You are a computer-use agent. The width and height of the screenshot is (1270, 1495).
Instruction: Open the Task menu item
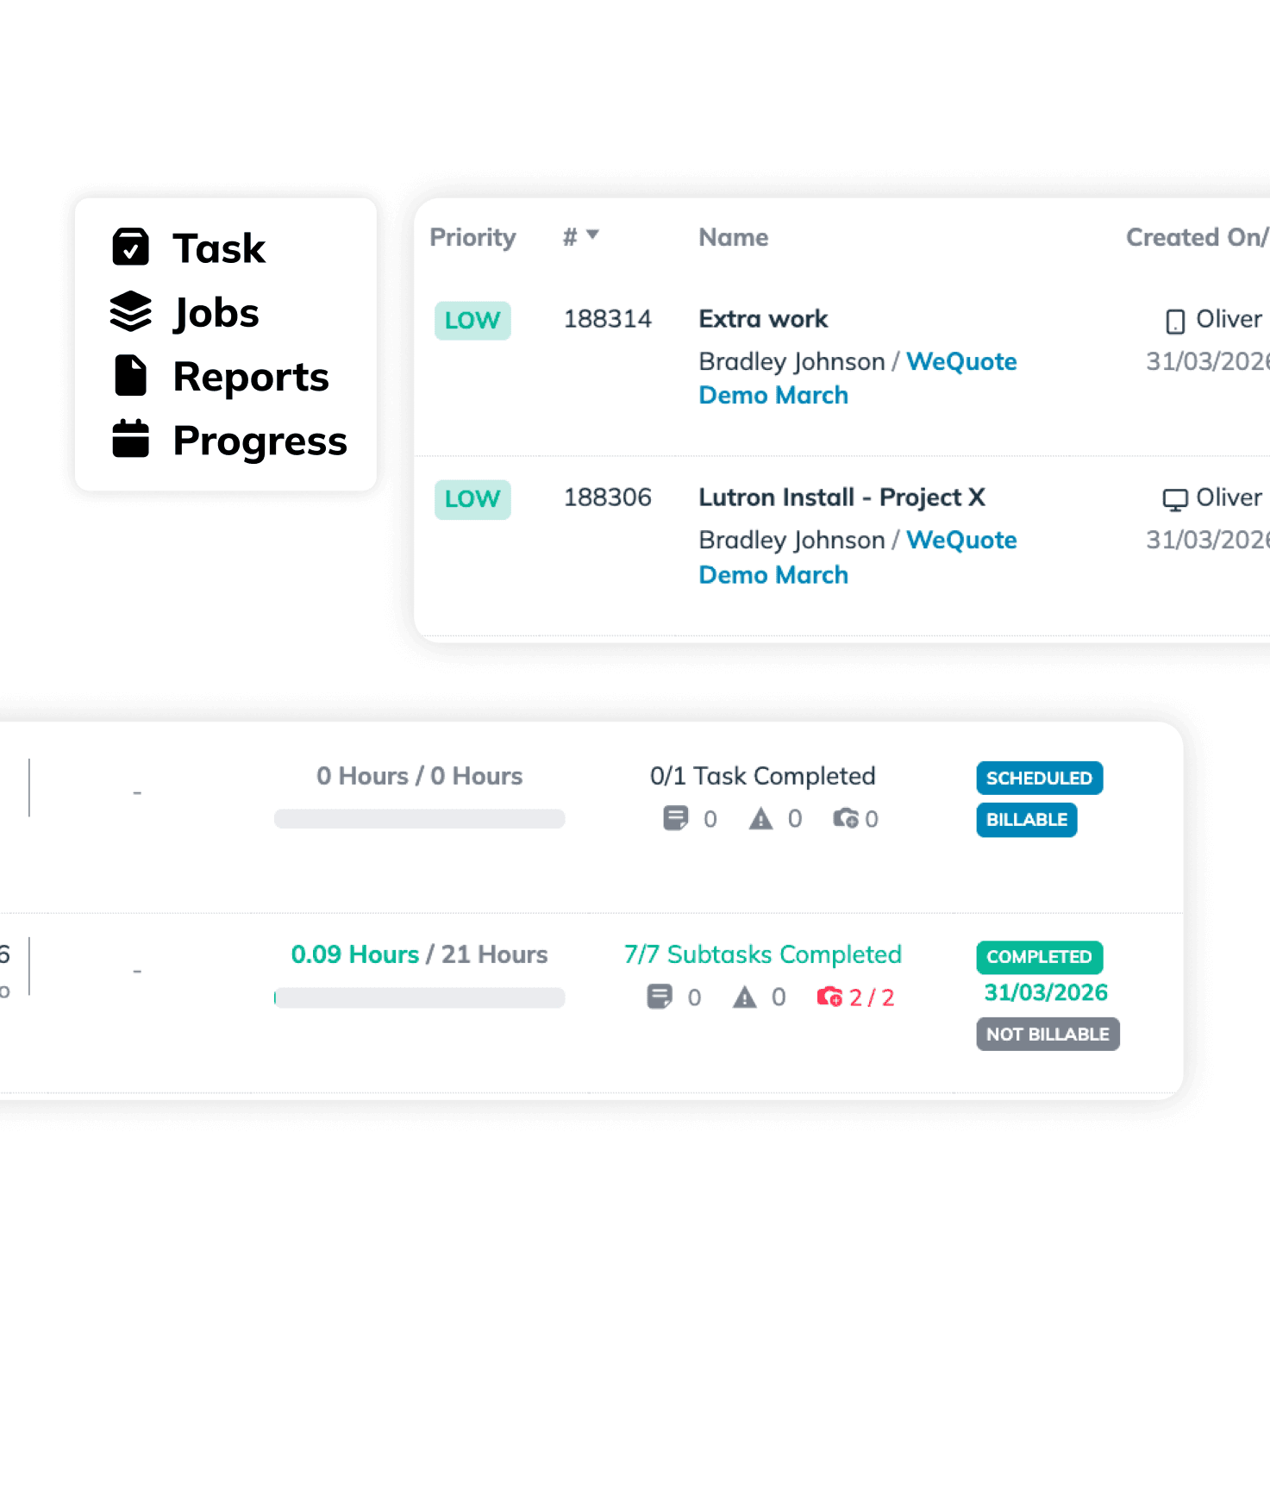click(x=219, y=248)
